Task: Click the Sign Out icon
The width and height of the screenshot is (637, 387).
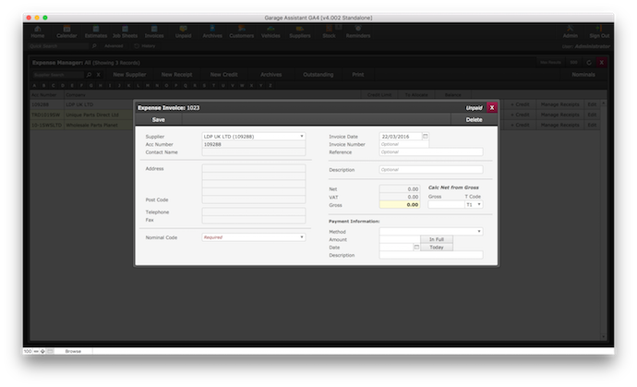Action: click(599, 31)
